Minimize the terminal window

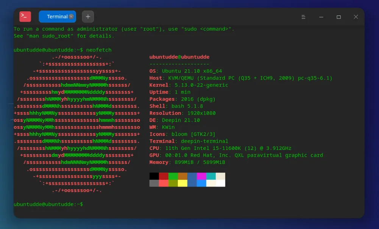[321, 17]
